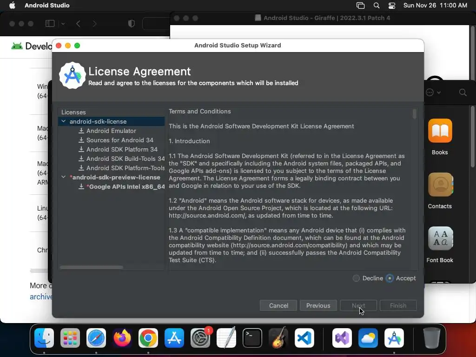Click the vertical scrollbar of license text

pyautogui.click(x=414, y=114)
